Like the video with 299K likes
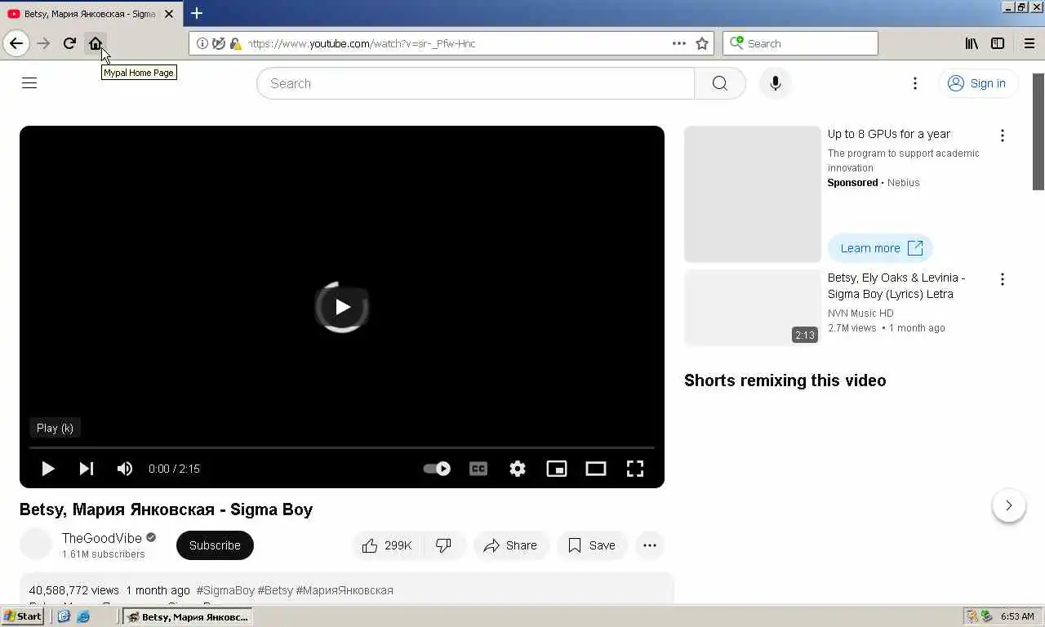The width and height of the screenshot is (1045, 627). [388, 545]
